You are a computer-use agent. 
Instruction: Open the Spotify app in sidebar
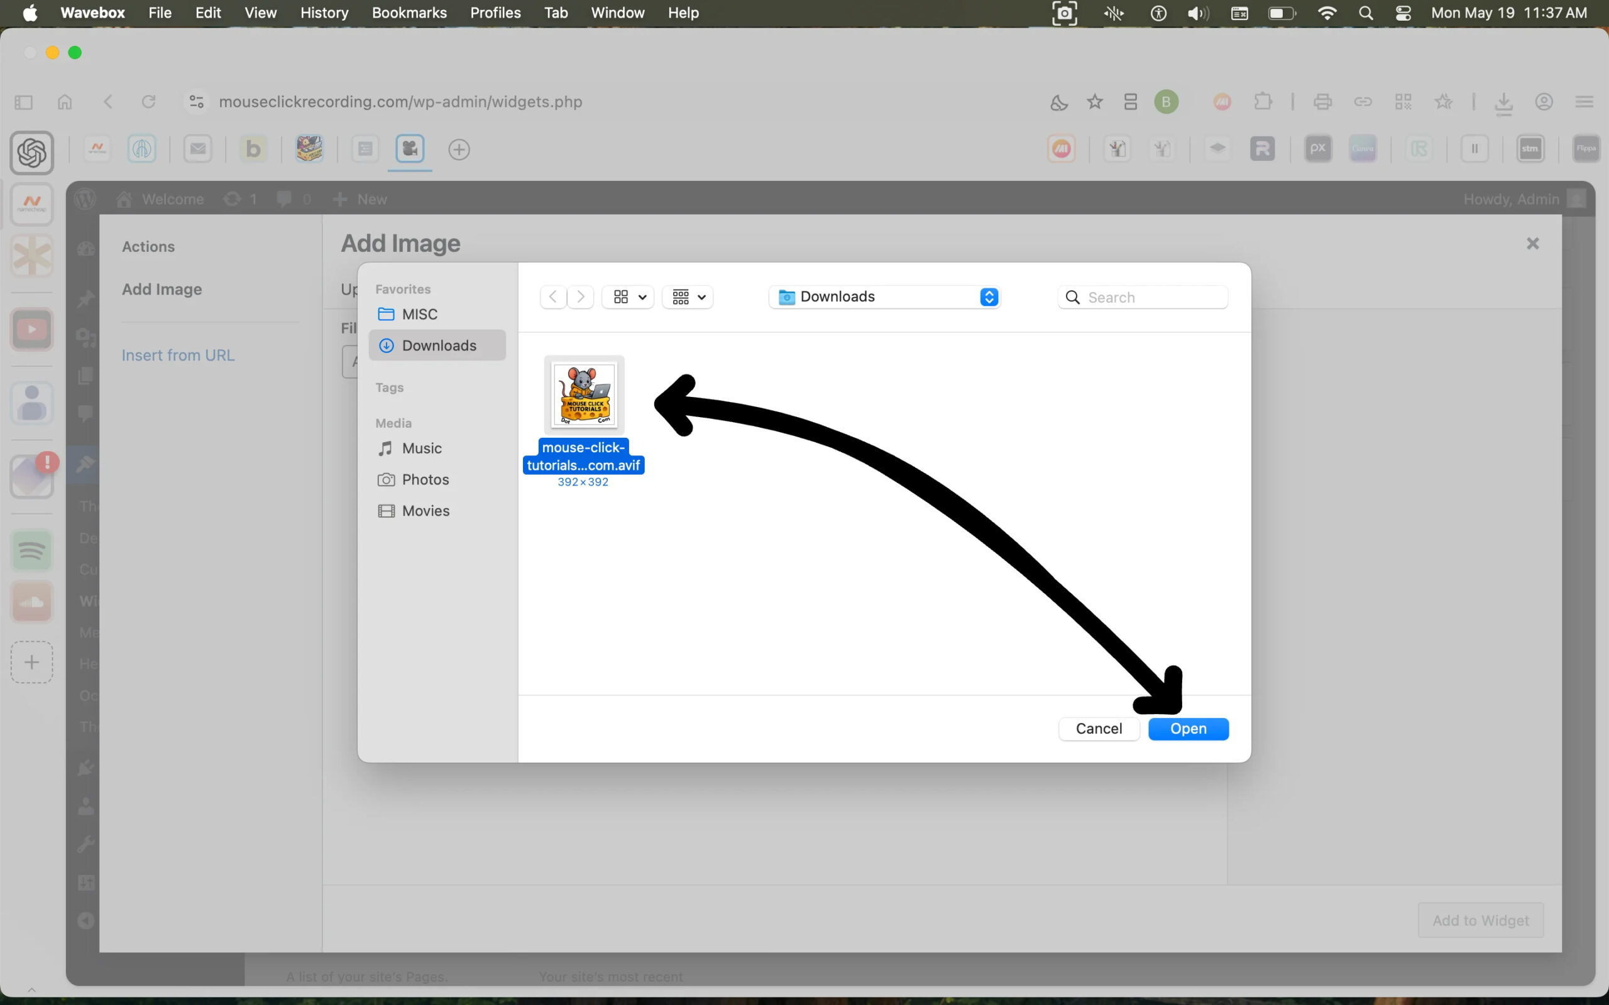pyautogui.click(x=31, y=550)
